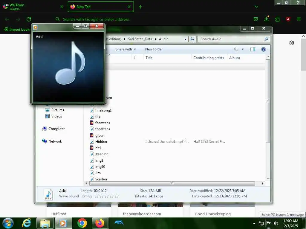Set rating with the fifth star

click(117, 196)
